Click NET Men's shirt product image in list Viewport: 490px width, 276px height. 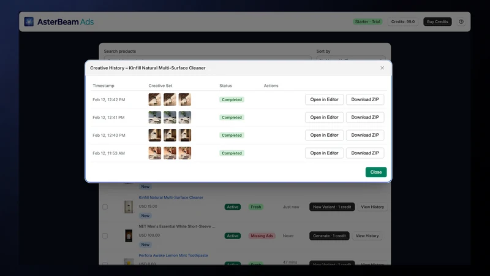[129, 236]
